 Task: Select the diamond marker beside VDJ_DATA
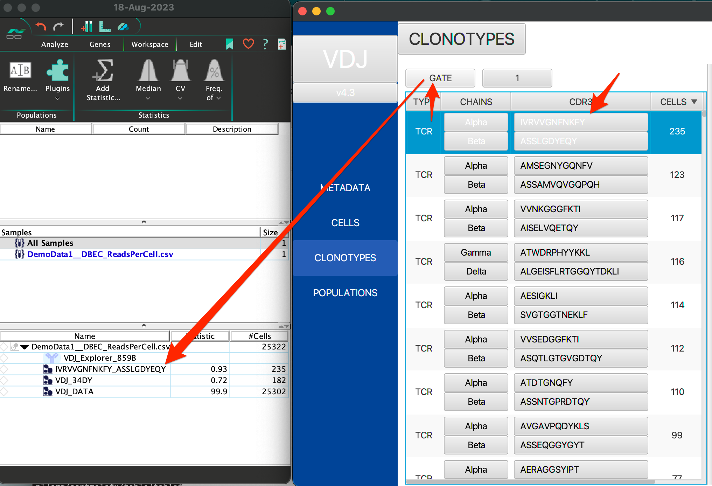(4, 391)
